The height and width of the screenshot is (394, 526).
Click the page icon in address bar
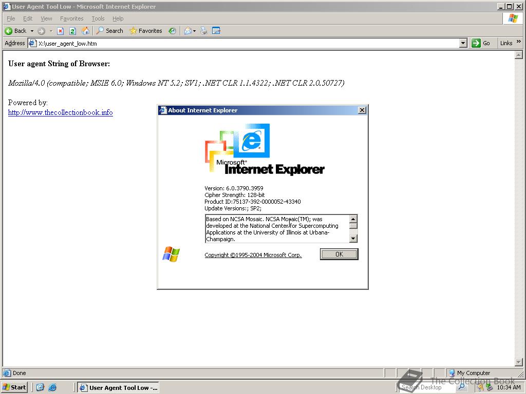coord(32,43)
